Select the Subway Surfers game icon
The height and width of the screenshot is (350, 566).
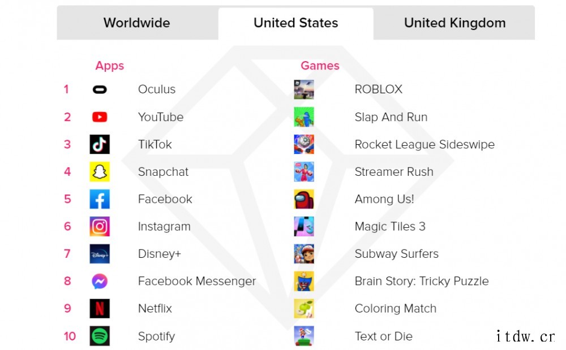click(x=304, y=254)
